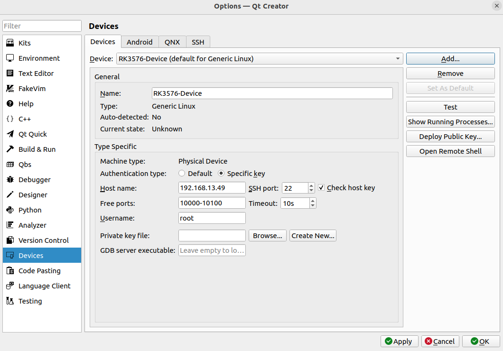The height and width of the screenshot is (351, 503).
Task: Open the Analyzer icon
Action: (x=10, y=225)
